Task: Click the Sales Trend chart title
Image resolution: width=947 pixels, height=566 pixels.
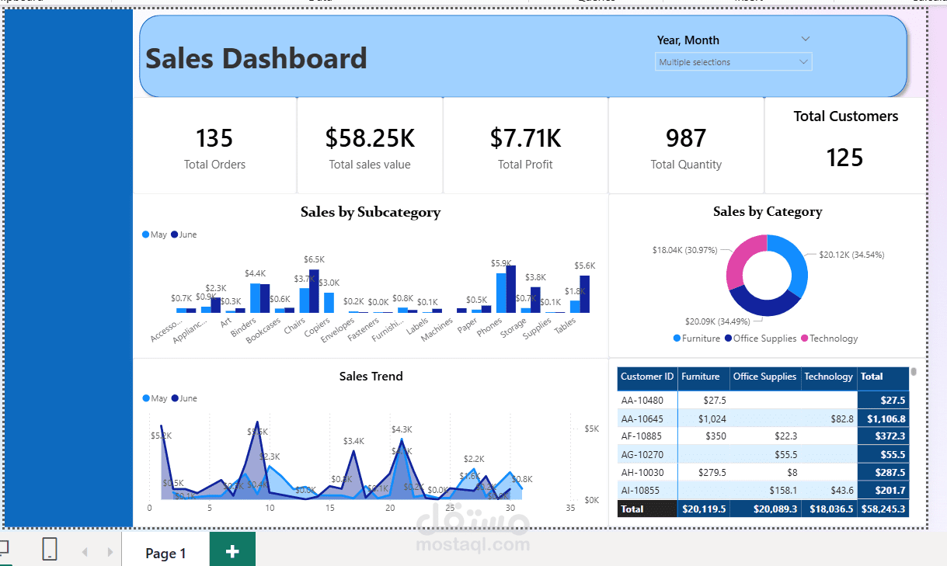Action: point(371,376)
